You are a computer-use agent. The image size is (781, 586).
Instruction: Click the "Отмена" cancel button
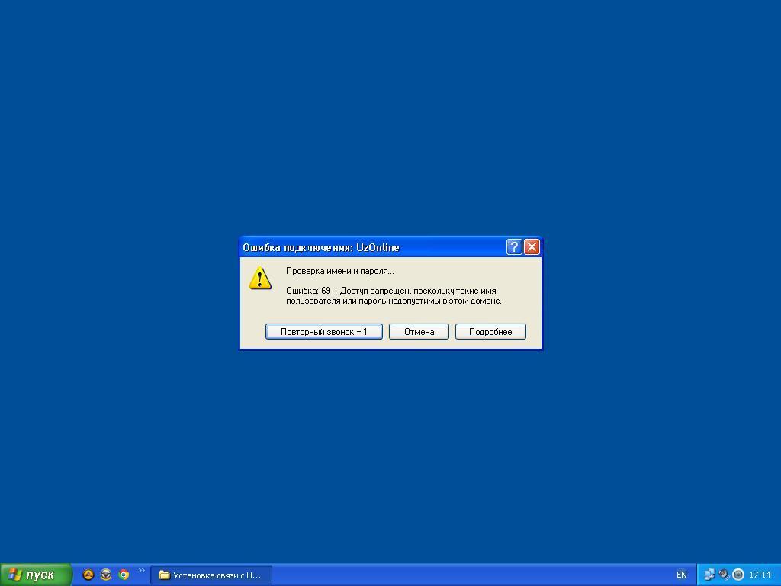(419, 332)
